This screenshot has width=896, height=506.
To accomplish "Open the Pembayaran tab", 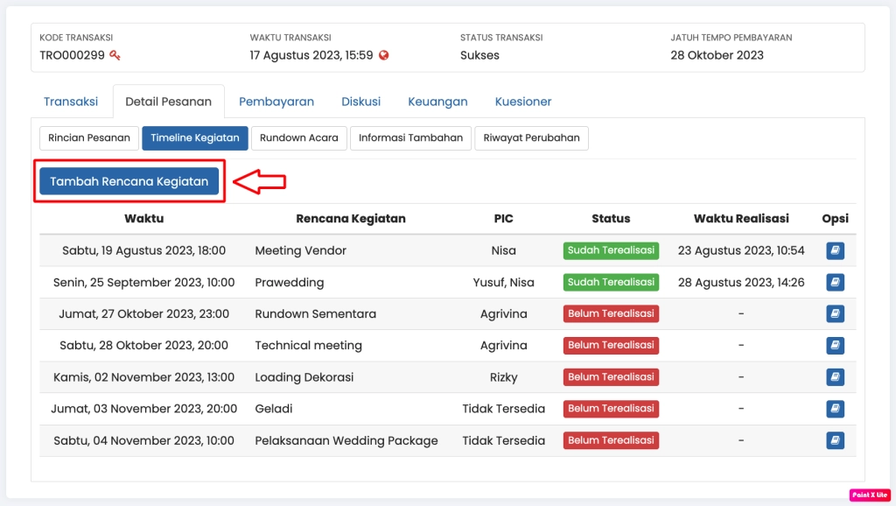I will tap(276, 102).
